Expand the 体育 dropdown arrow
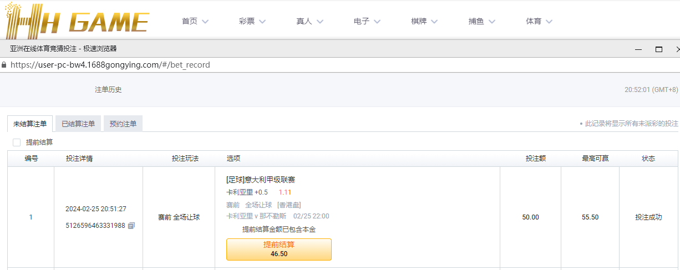This screenshot has width=680, height=270. 549,22
